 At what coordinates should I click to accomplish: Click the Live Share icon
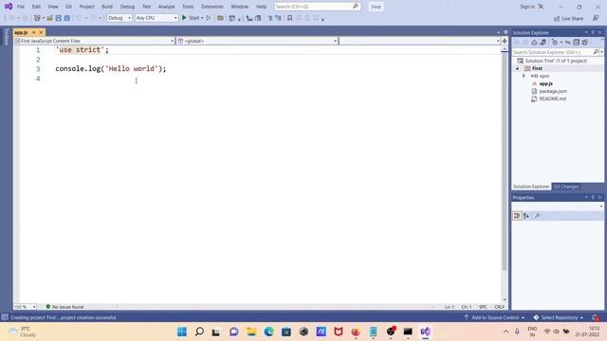click(x=557, y=19)
